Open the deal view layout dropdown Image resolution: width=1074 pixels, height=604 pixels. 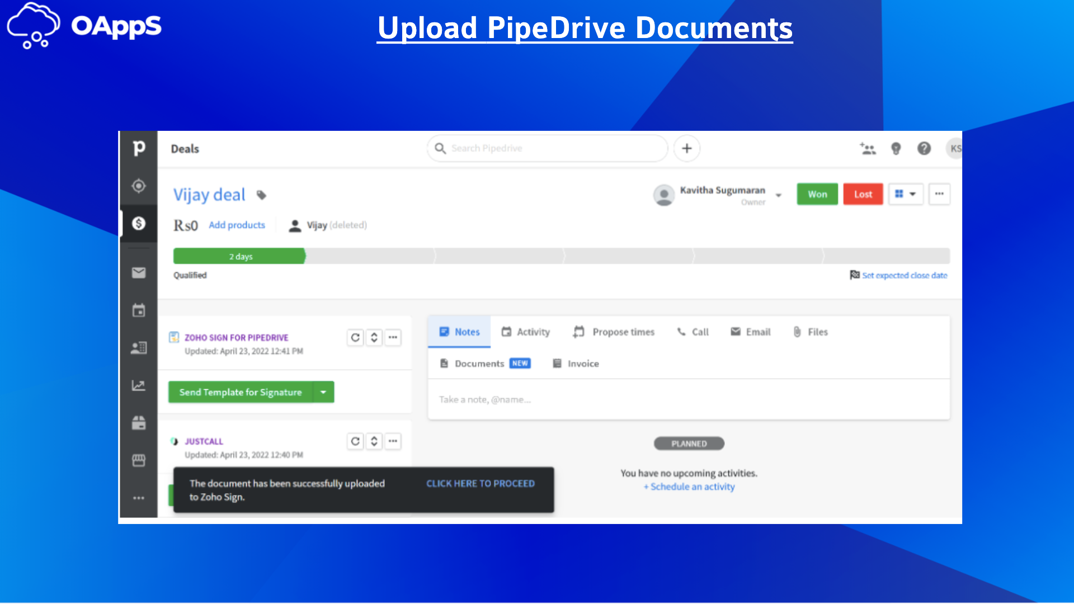[x=906, y=194]
